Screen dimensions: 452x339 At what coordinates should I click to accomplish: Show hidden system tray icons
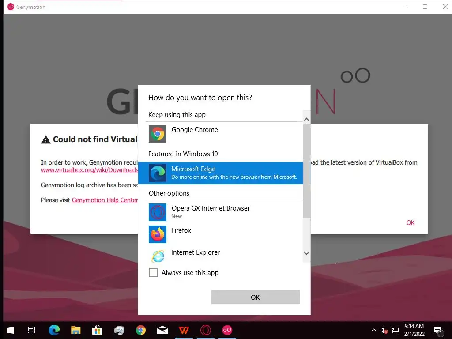(x=373, y=330)
